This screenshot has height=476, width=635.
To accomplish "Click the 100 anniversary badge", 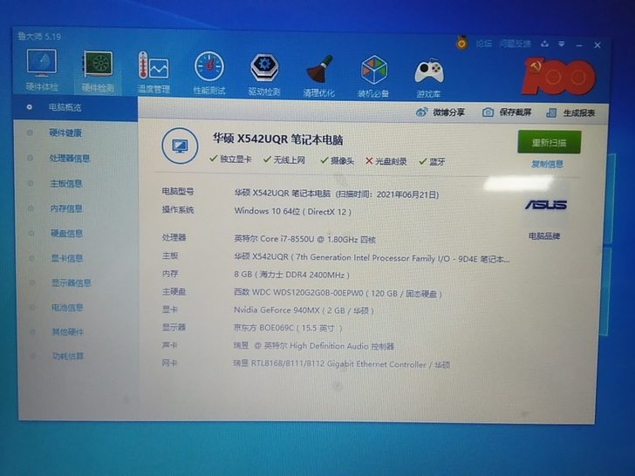I will tap(558, 76).
